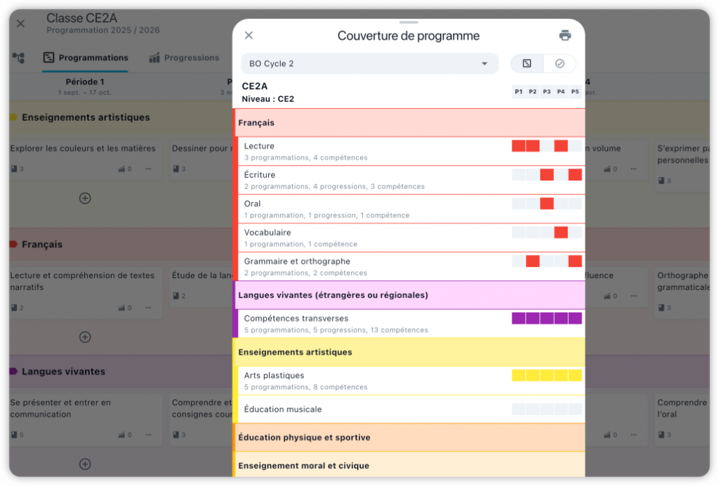Click the P1 period column header

click(519, 92)
